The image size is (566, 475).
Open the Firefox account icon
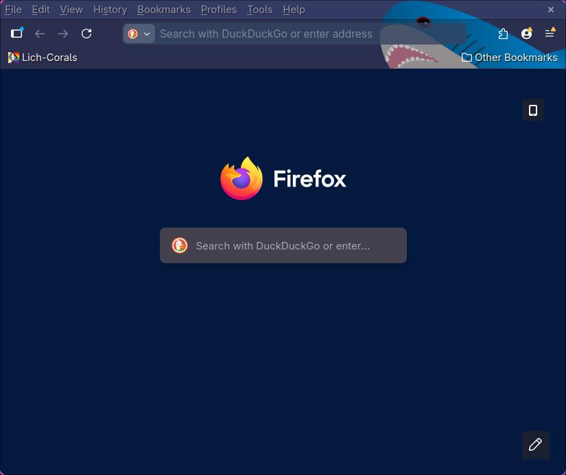(x=526, y=34)
